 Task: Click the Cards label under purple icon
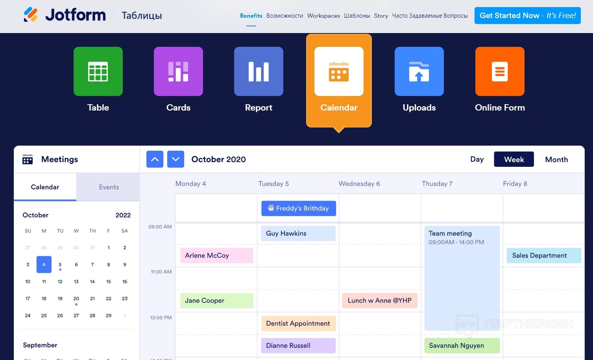(x=178, y=108)
